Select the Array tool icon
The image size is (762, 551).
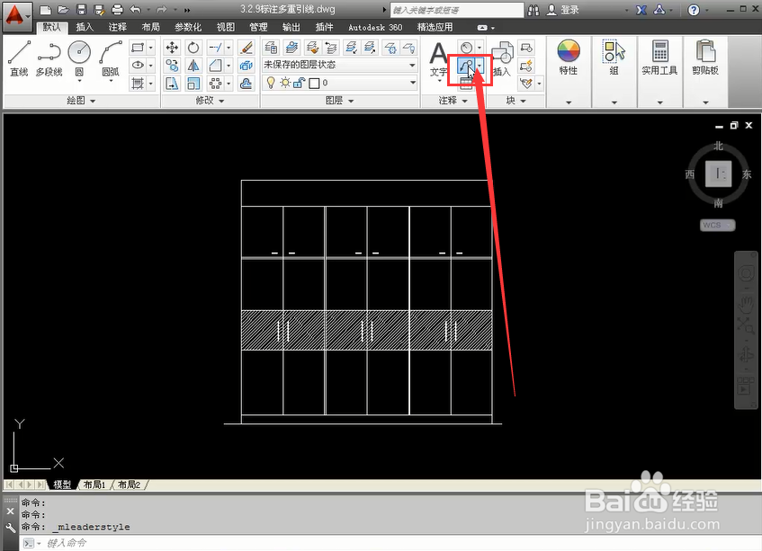coord(215,84)
